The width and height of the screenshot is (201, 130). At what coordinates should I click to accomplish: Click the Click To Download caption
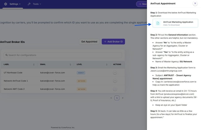point(171,25)
